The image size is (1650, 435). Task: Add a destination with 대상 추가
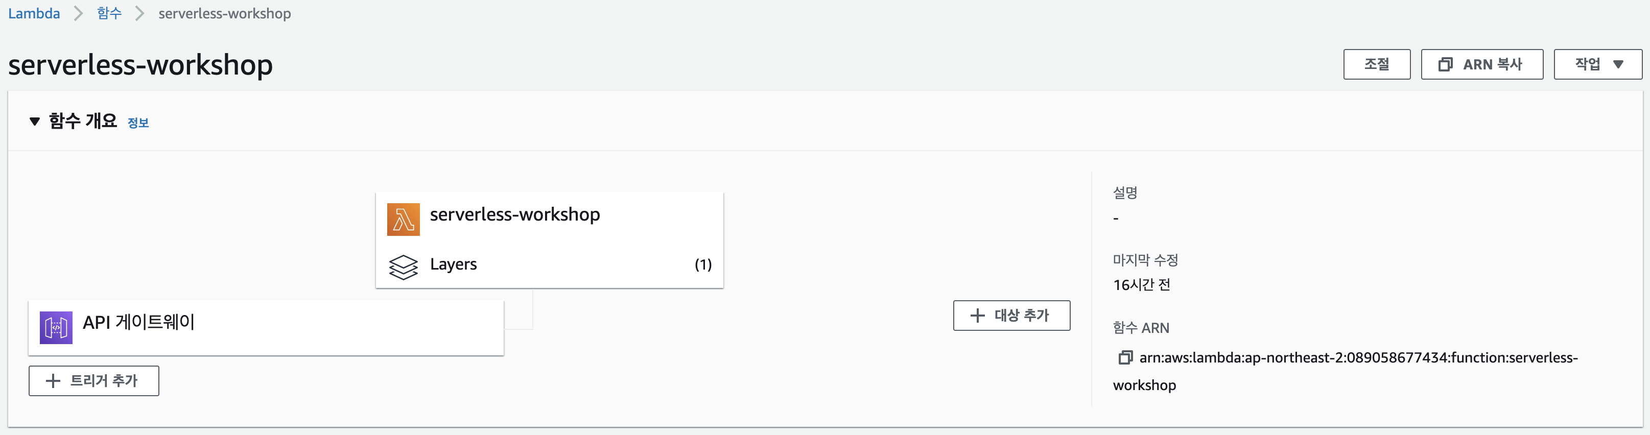1011,315
